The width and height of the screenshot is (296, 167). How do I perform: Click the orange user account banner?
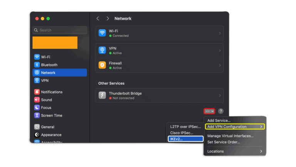[55, 43]
